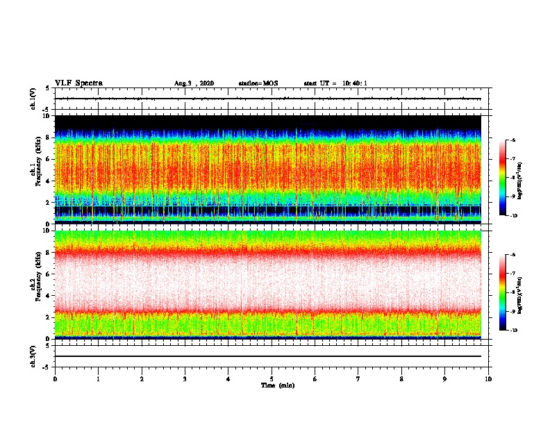Click the '10' frequency tick of ch.2 spectrogram
The width and height of the screenshot is (550, 425).
coord(47,231)
